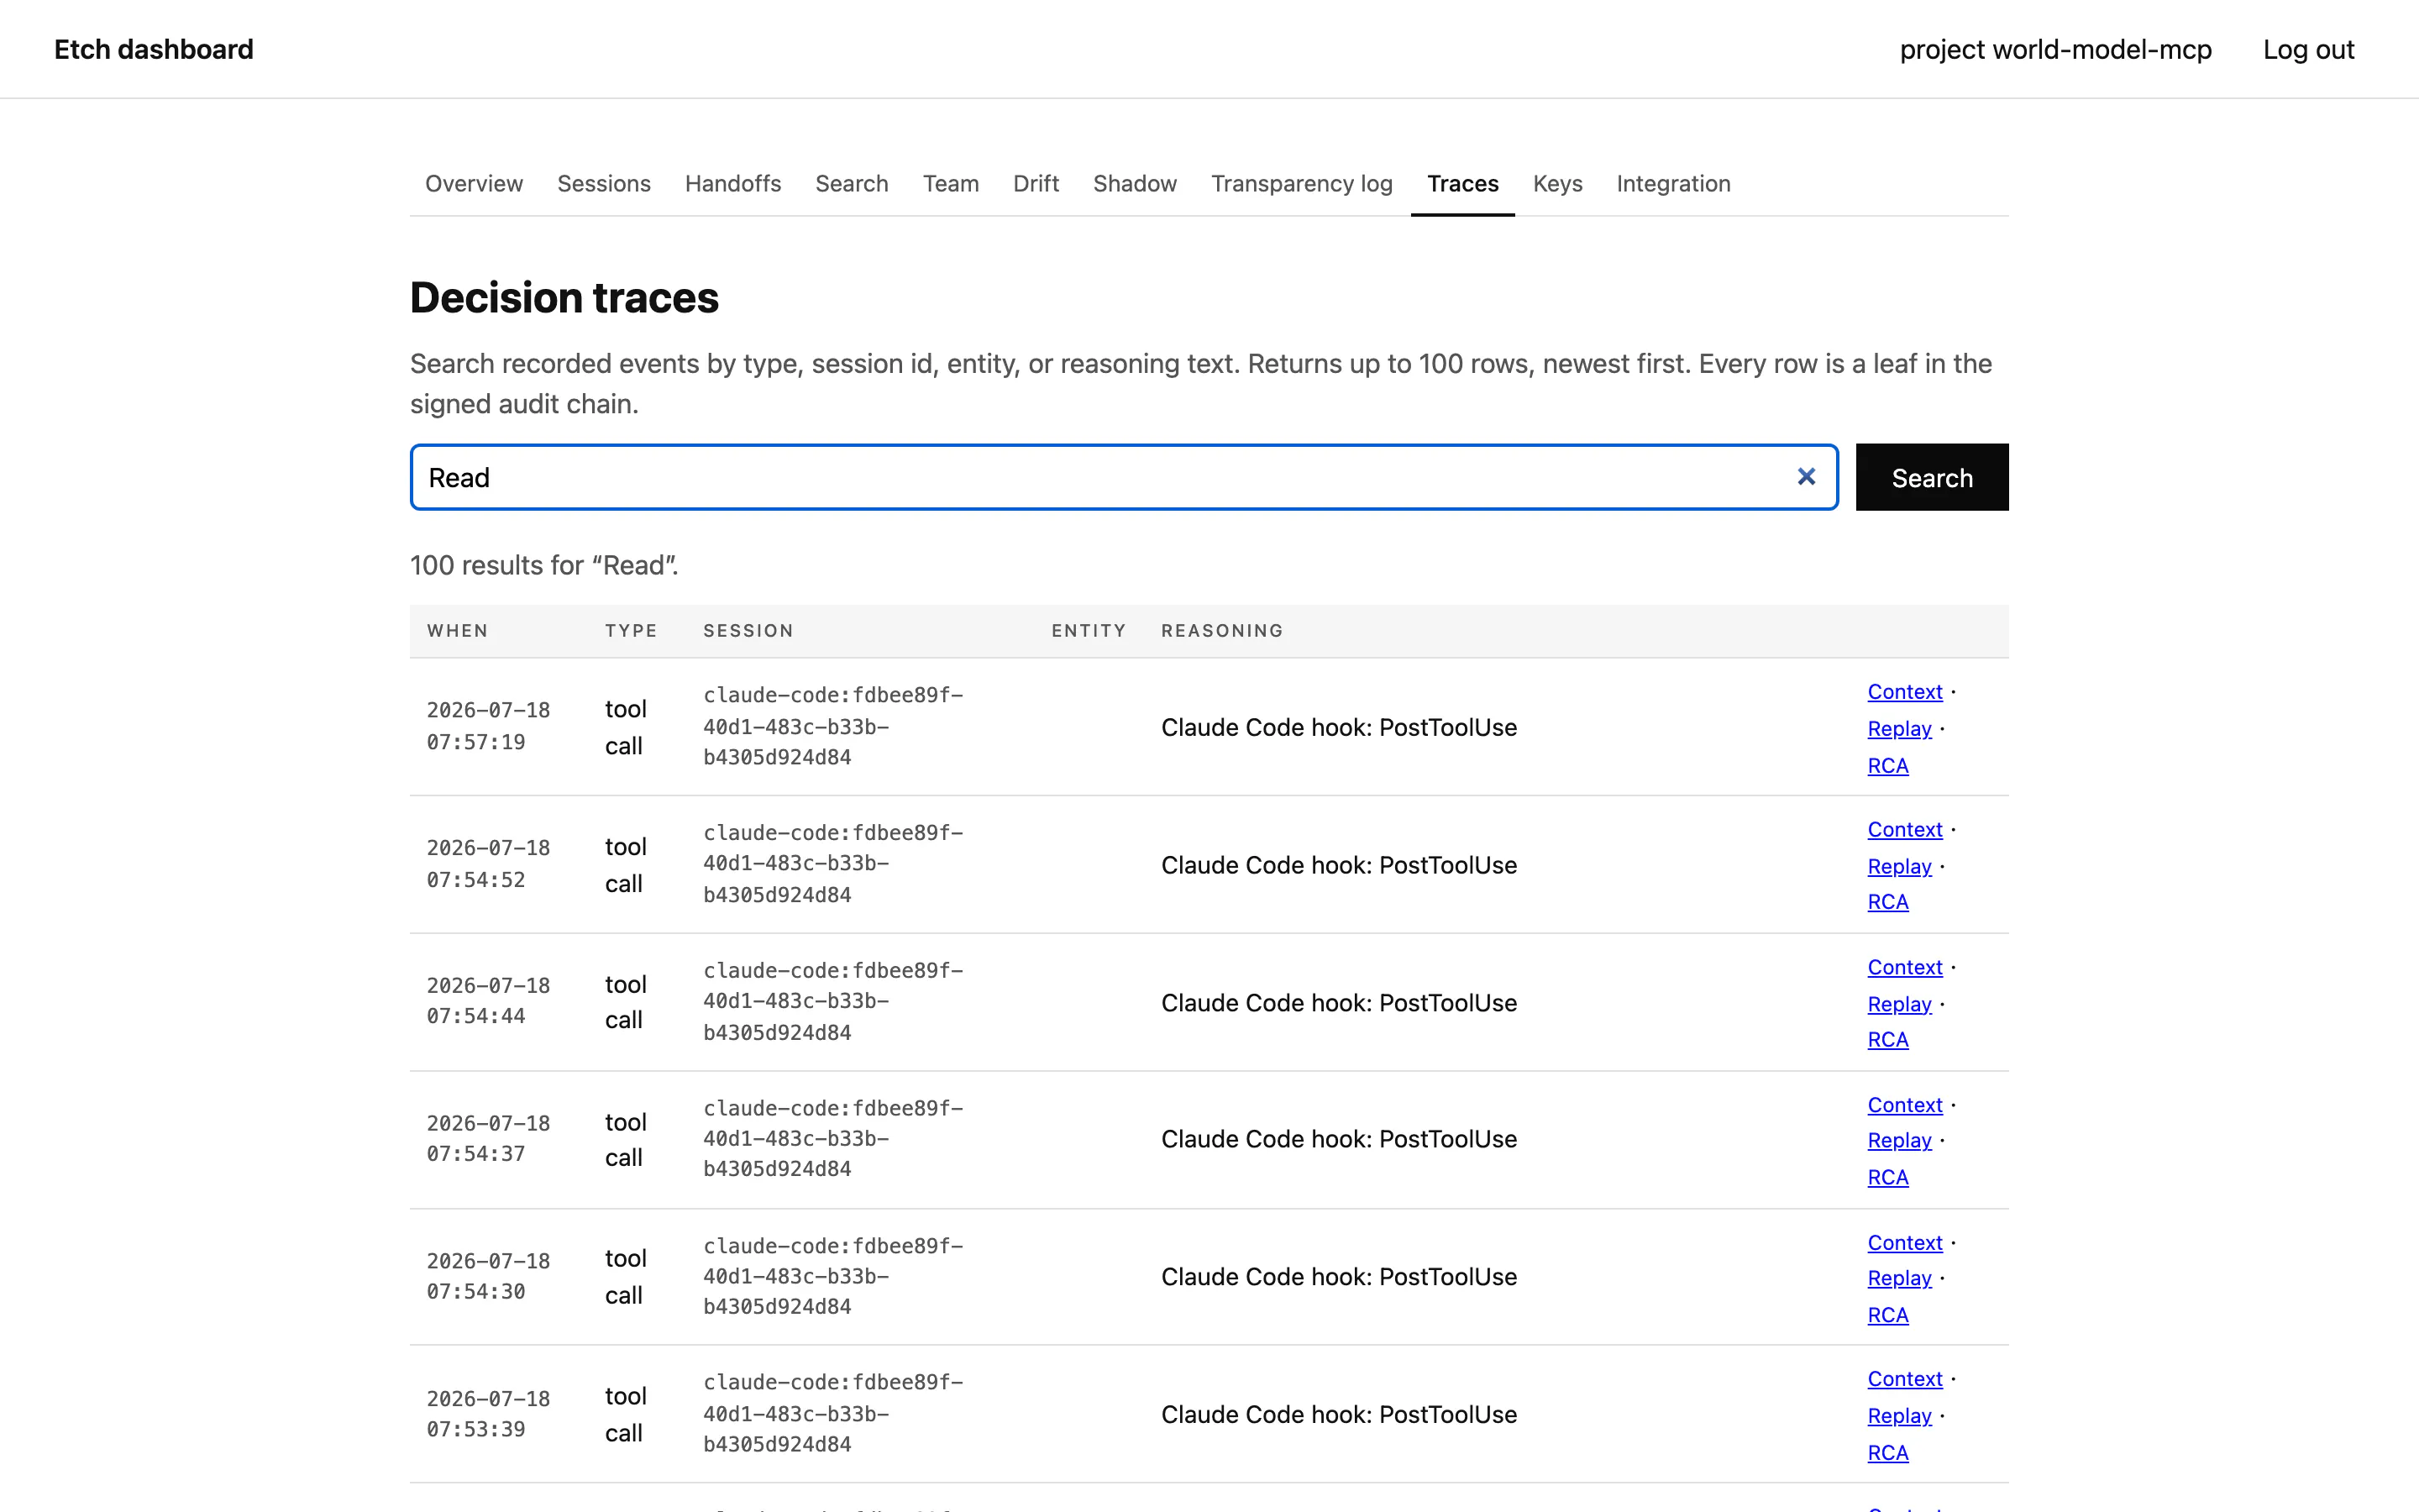Open the Transparency log tab

pos(1301,184)
